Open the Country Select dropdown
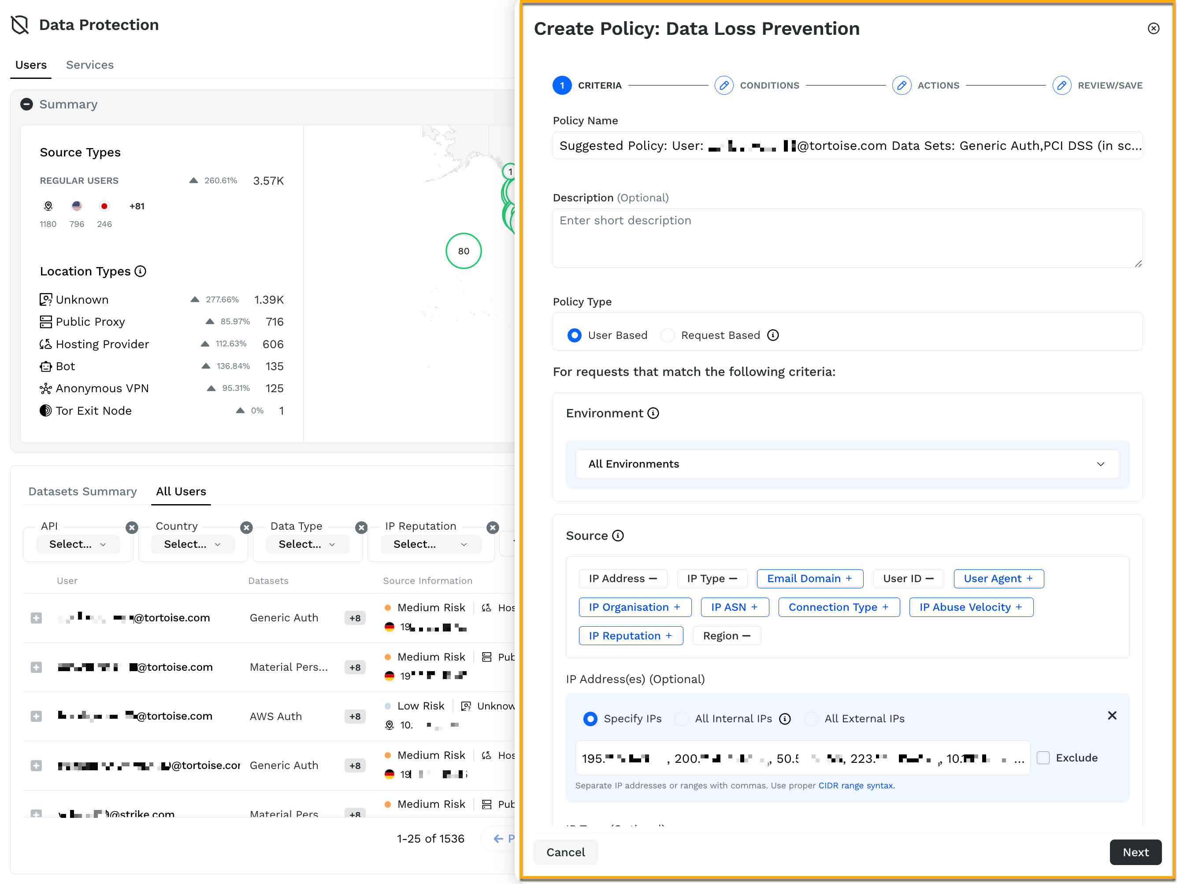 click(x=193, y=544)
